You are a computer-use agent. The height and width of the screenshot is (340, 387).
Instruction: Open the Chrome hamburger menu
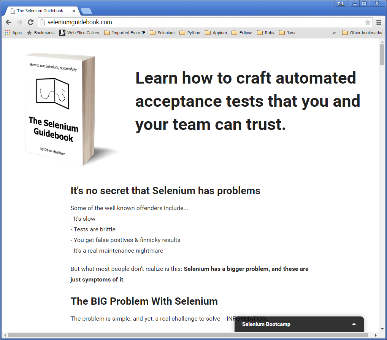coord(379,22)
